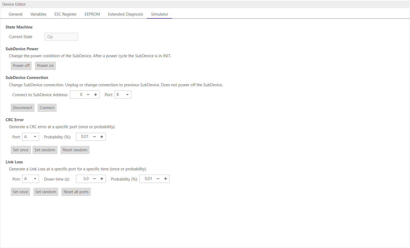Increase Link Loss down time value
410x248 pixels.
click(102, 179)
